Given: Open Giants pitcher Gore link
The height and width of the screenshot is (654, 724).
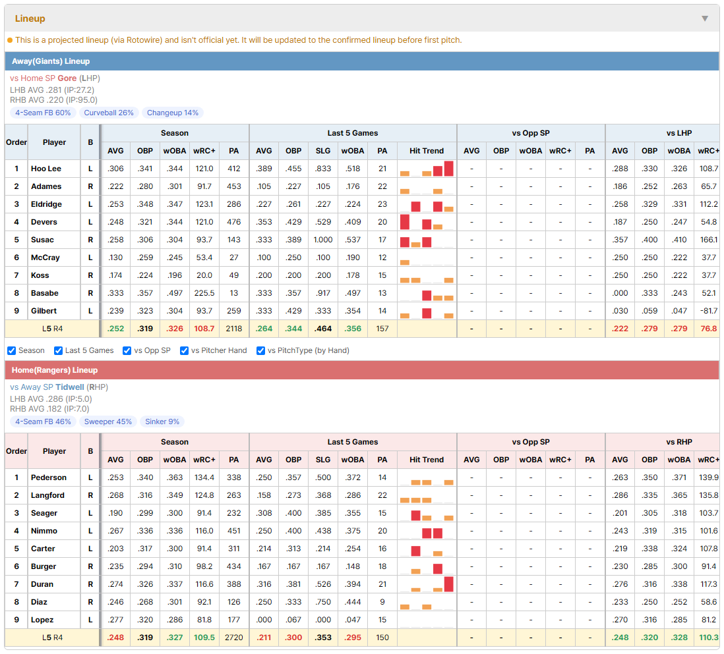Looking at the screenshot, I should 67,78.
